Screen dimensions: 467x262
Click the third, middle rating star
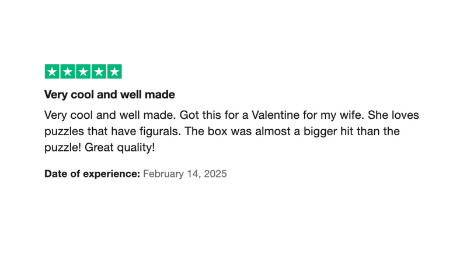click(83, 72)
